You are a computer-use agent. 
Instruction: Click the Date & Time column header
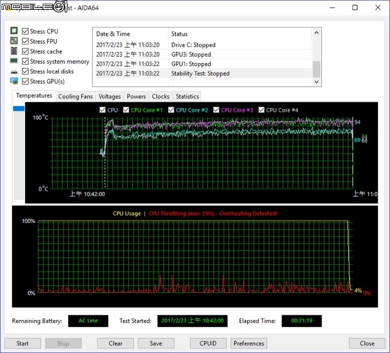coord(131,34)
